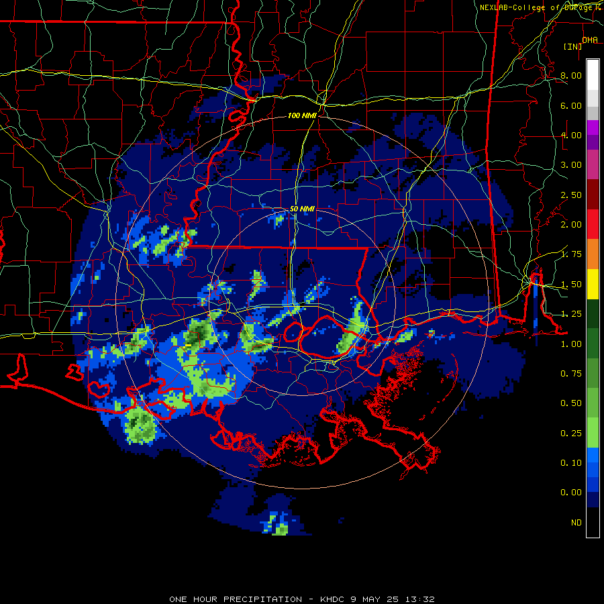Image resolution: width=604 pixels, height=604 pixels.
Task: Select the 0.00 legend value
Action: (x=571, y=493)
